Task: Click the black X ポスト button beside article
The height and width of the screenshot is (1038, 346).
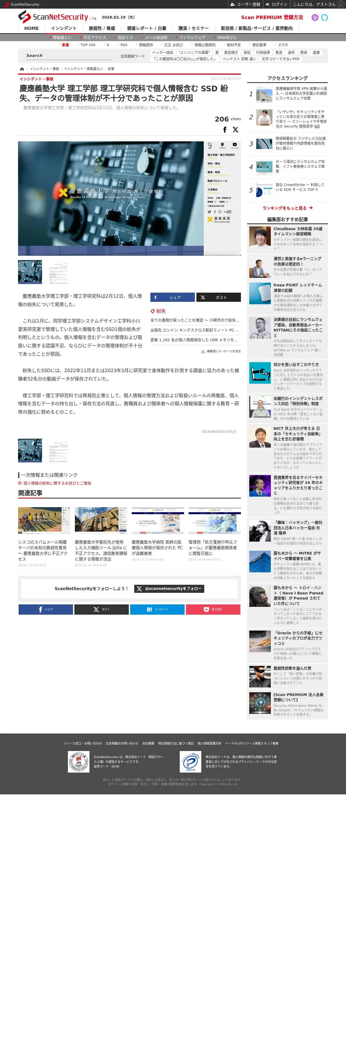Action: pos(219,297)
